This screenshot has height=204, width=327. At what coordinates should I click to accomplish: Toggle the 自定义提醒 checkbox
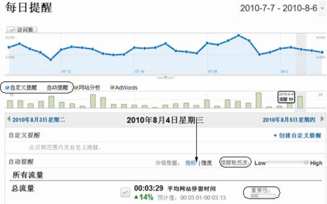[x=8, y=88]
